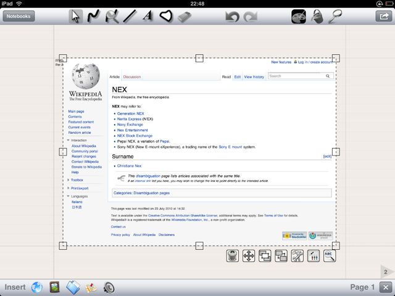Open the magnifying glass zoom tool
Screen dimensions: 395x296
335,17
